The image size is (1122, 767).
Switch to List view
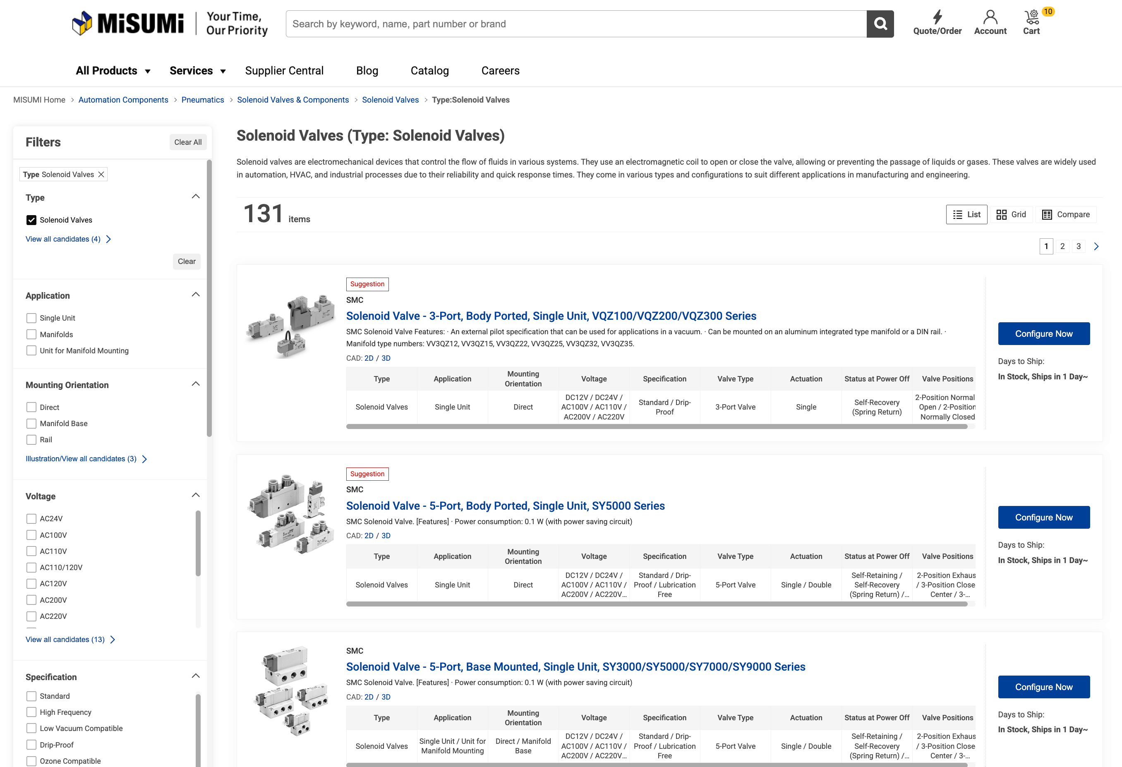(966, 214)
